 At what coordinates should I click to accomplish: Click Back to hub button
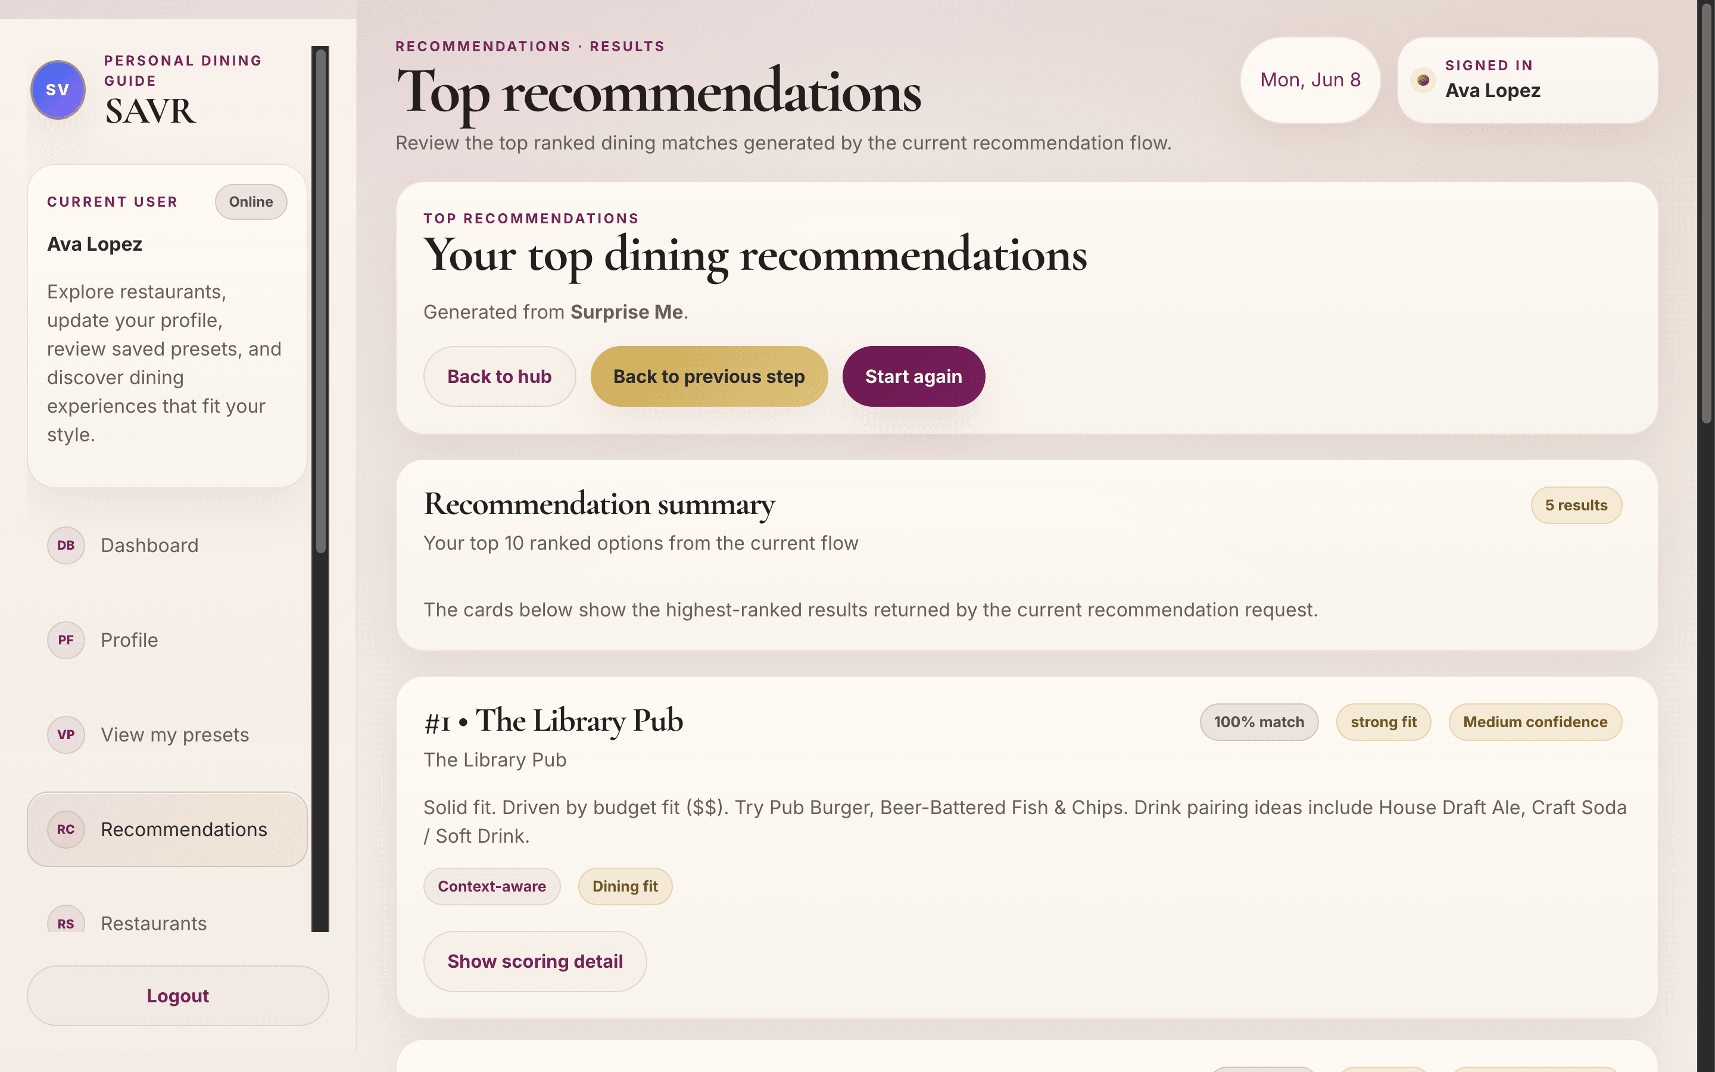pos(500,376)
